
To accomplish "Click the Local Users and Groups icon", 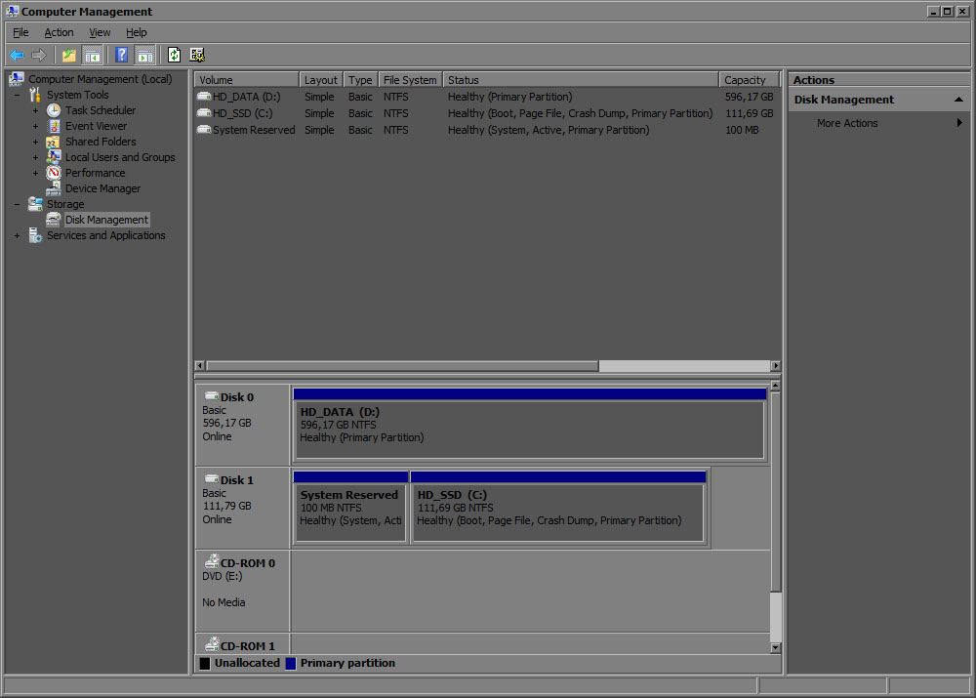I will (54, 157).
